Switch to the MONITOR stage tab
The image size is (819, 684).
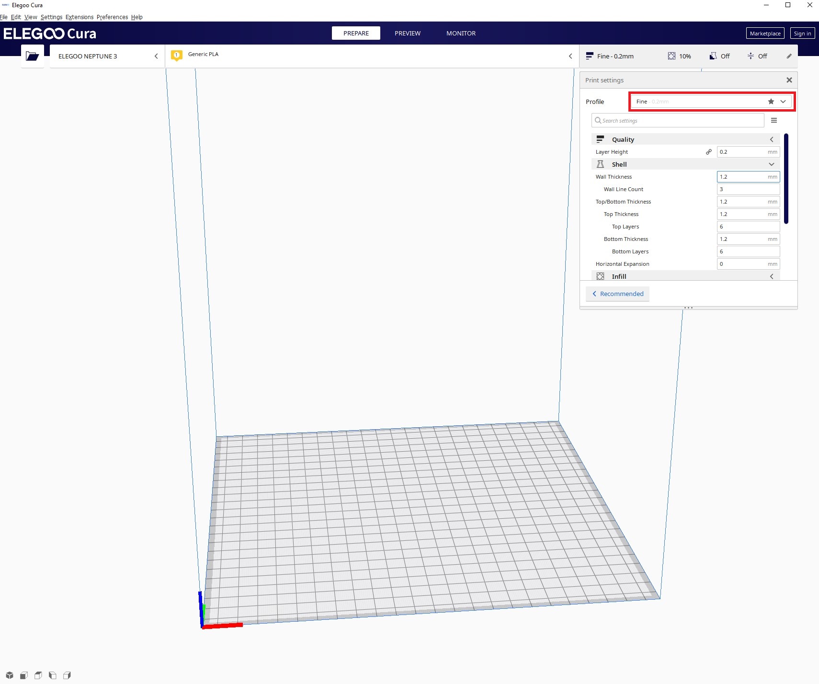(x=461, y=33)
